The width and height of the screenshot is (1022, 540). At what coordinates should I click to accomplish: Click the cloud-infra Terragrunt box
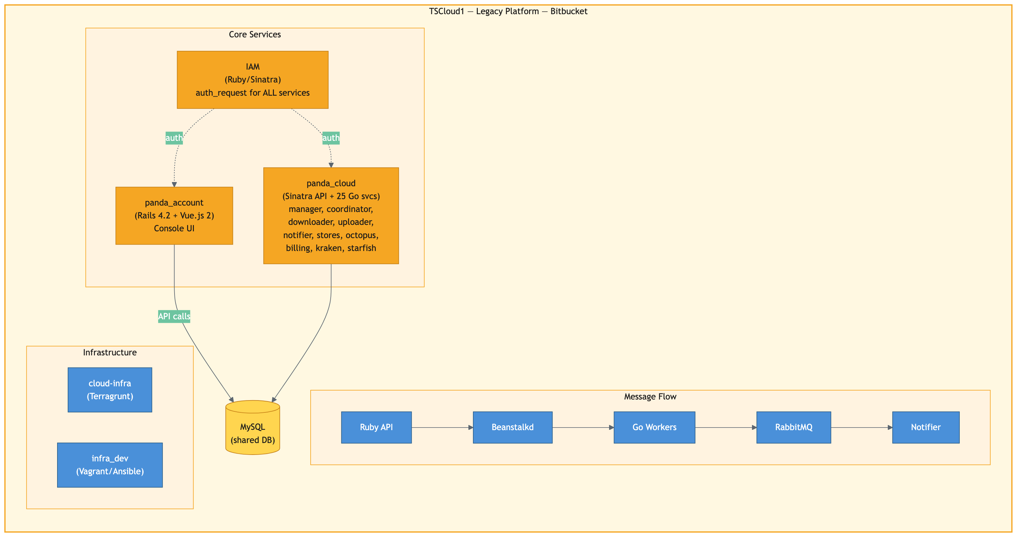click(109, 390)
